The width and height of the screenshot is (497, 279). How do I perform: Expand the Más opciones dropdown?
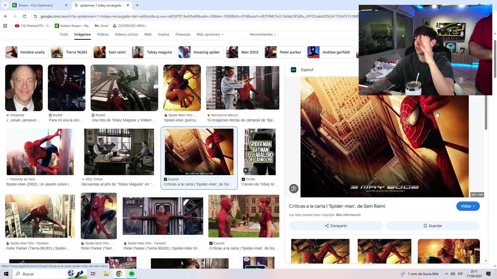click(x=210, y=34)
